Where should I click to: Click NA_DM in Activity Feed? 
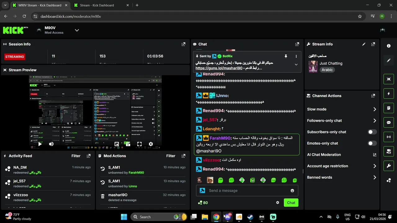[x=20, y=167]
